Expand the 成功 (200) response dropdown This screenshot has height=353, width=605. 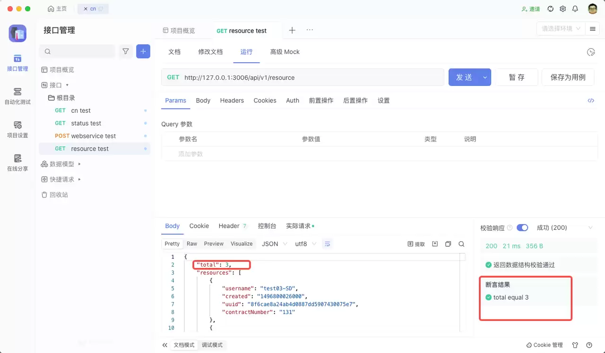(x=564, y=227)
